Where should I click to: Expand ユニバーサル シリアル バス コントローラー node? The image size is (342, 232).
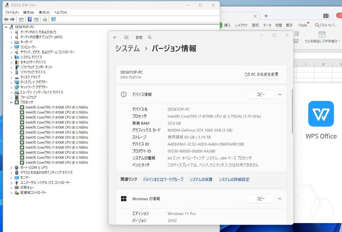tap(11, 183)
